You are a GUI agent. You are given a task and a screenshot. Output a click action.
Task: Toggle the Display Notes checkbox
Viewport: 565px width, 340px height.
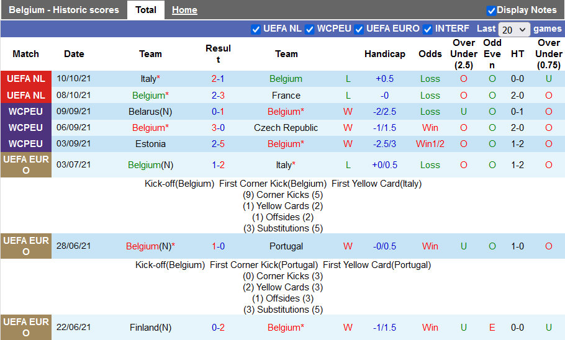491,11
